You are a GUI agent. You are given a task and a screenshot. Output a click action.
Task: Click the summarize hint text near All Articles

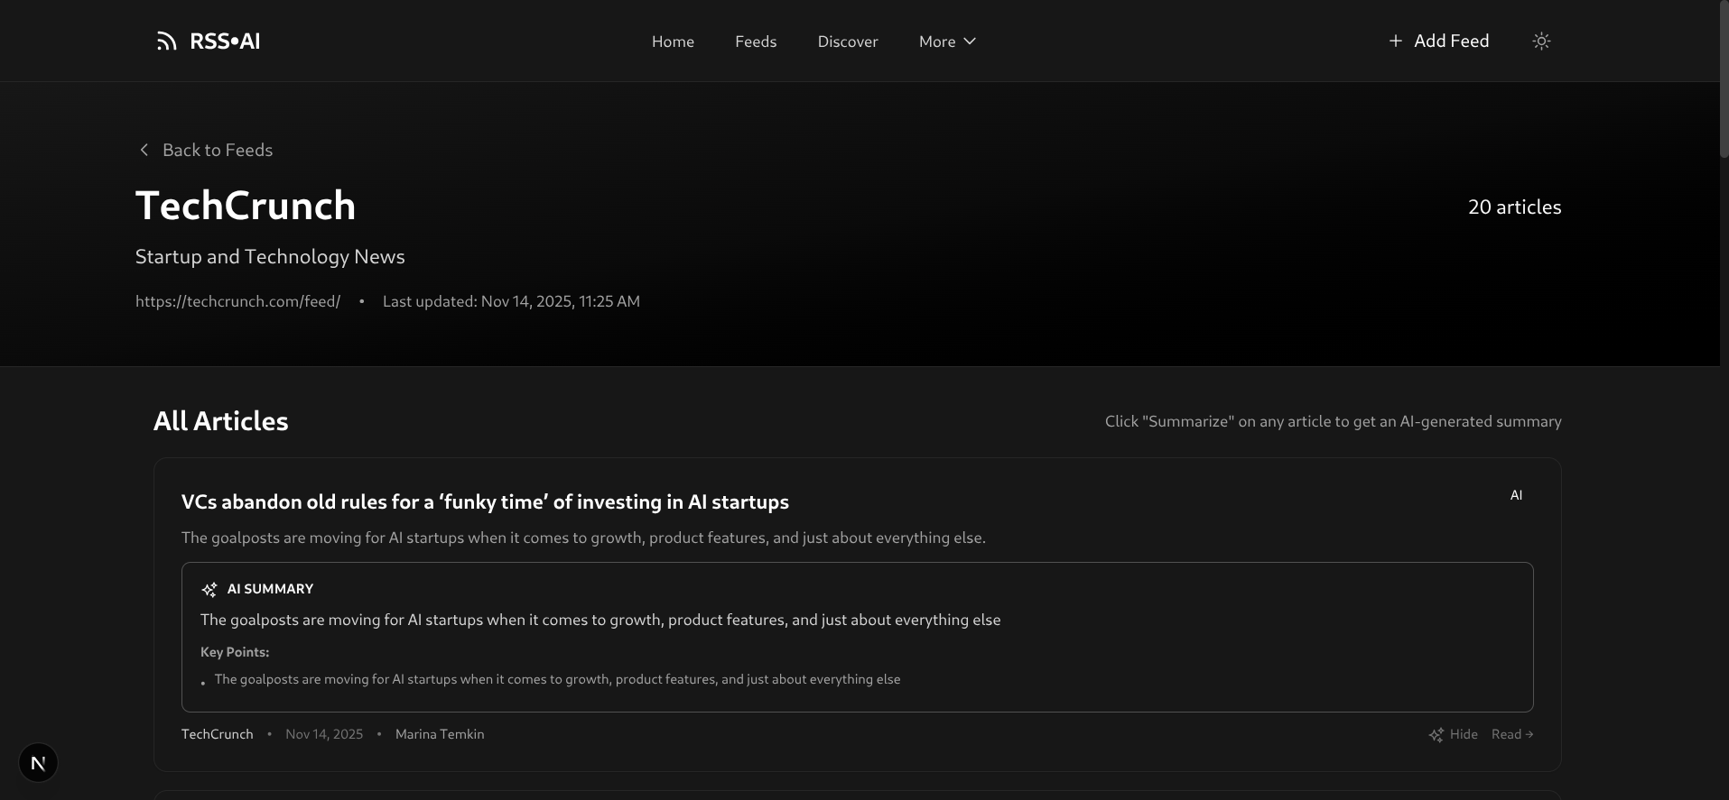pyautogui.click(x=1333, y=421)
